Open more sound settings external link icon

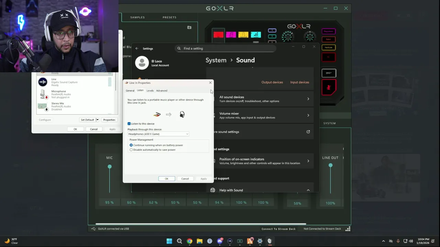(308, 132)
